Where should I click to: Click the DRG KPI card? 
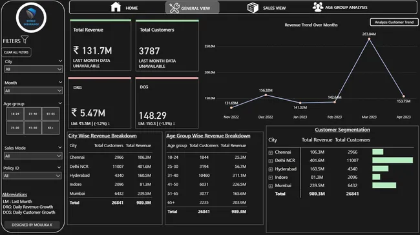point(100,103)
